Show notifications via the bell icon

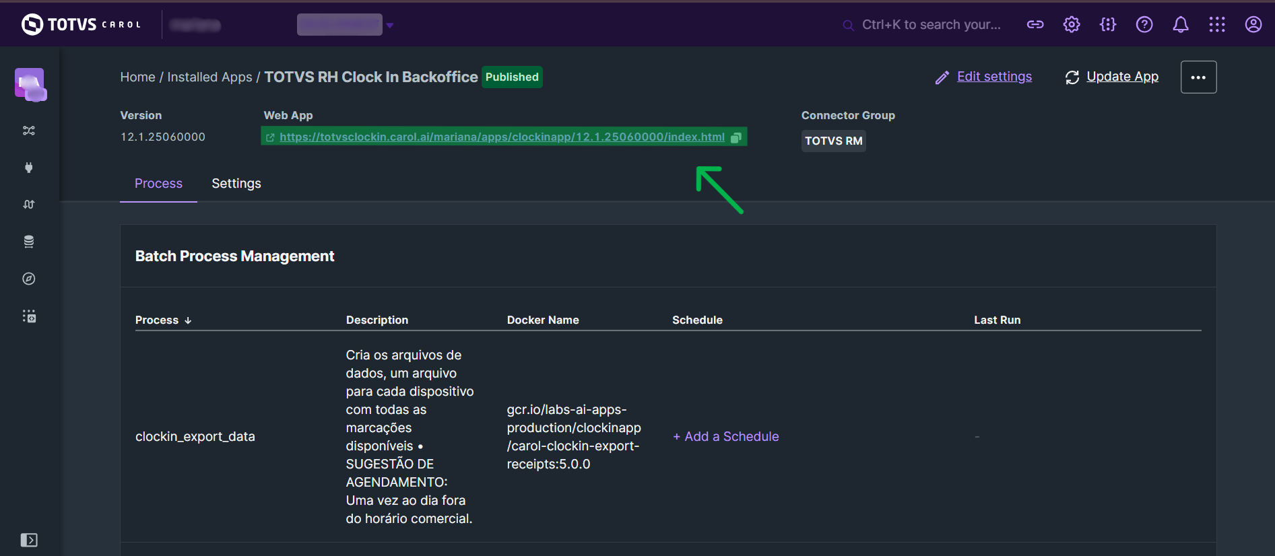1181,25
